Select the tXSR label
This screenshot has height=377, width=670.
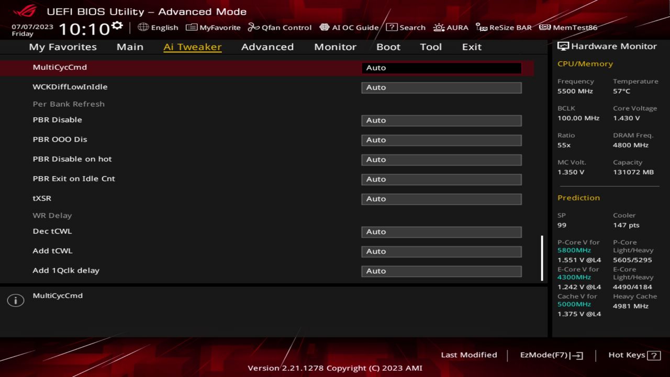click(42, 198)
